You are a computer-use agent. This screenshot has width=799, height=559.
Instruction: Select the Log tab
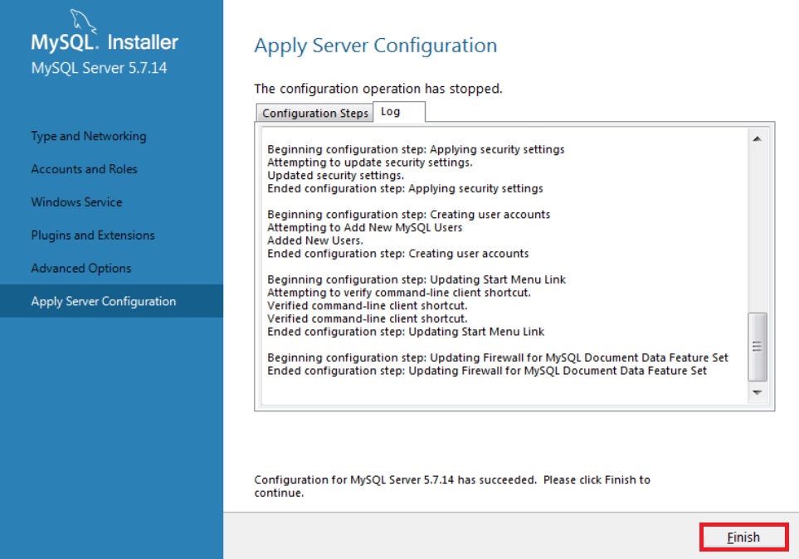[x=399, y=112]
